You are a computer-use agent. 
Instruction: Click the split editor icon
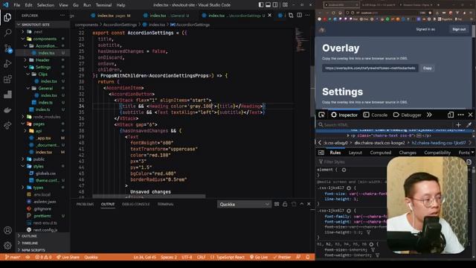[x=299, y=15]
